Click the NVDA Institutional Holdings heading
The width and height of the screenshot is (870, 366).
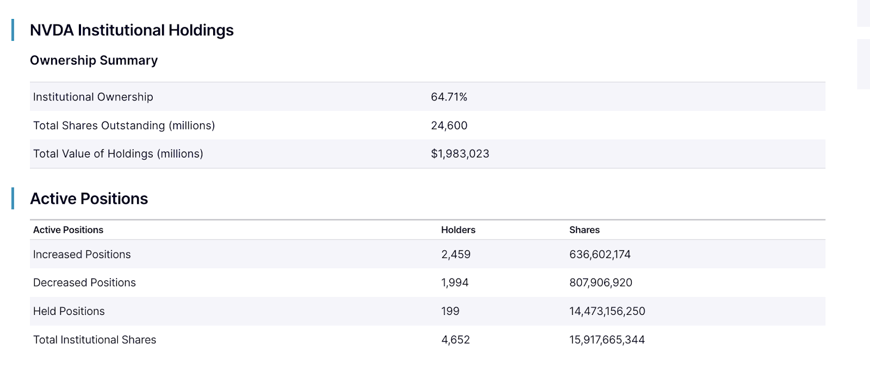[x=132, y=30]
